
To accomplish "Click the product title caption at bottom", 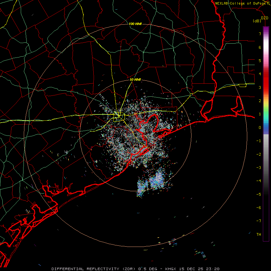I will (x=135, y=269).
